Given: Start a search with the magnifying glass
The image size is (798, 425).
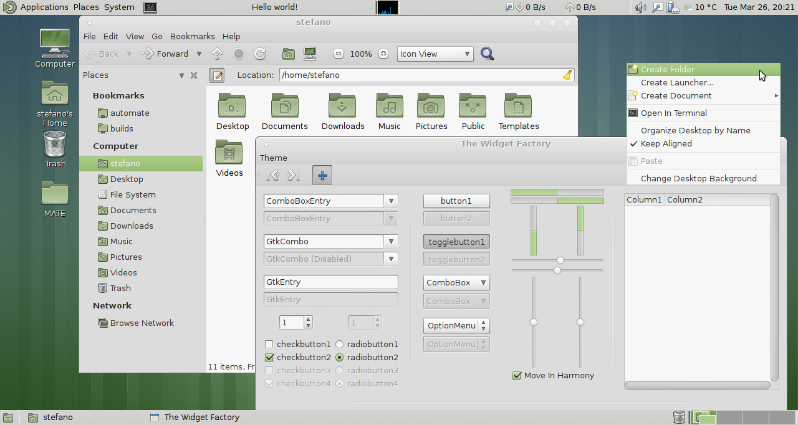Looking at the screenshot, I should click(487, 54).
